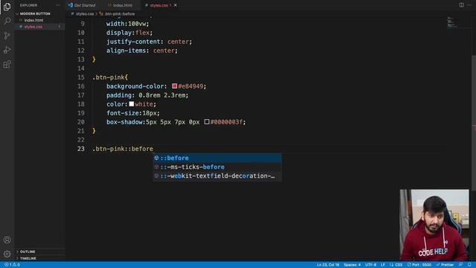Image resolution: width=476 pixels, height=268 pixels.
Task: Open the Accounts menu icon
Action: 7,240
